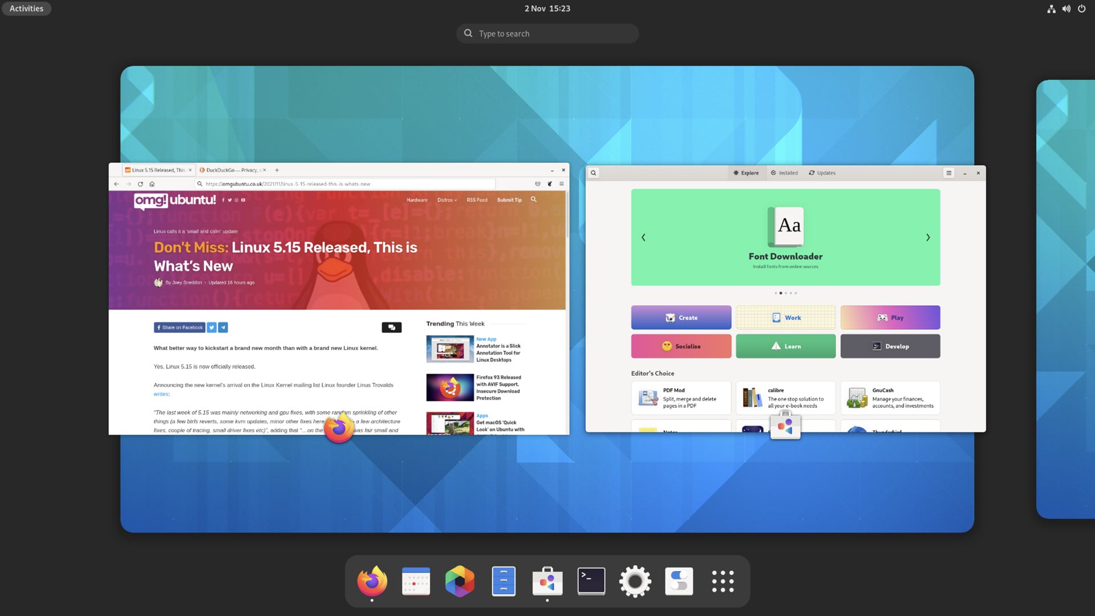This screenshot has width=1095, height=616.
Task: Click the search input field in GNOME bar
Action: 547,33
